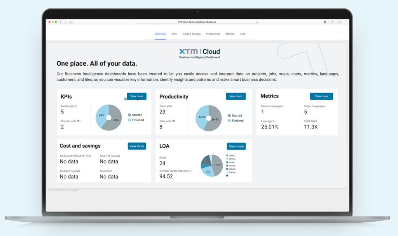This screenshot has height=236, width=398.
Task: Click View more on the Cost and savings card
Action: (137, 146)
